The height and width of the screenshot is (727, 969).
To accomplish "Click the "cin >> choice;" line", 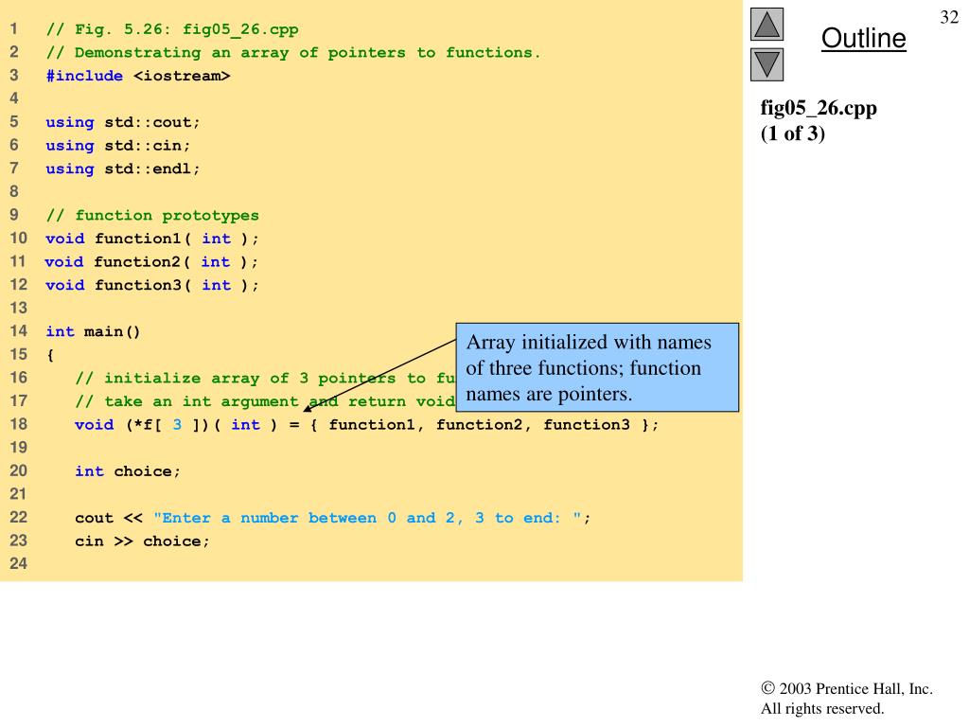I will pyautogui.click(x=142, y=541).
